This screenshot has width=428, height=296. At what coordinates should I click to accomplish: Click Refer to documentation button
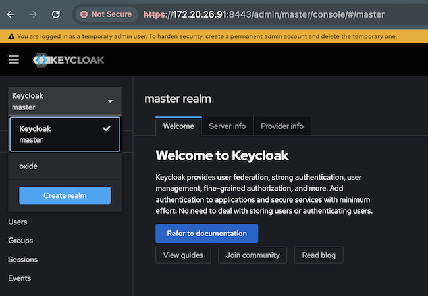click(x=207, y=234)
